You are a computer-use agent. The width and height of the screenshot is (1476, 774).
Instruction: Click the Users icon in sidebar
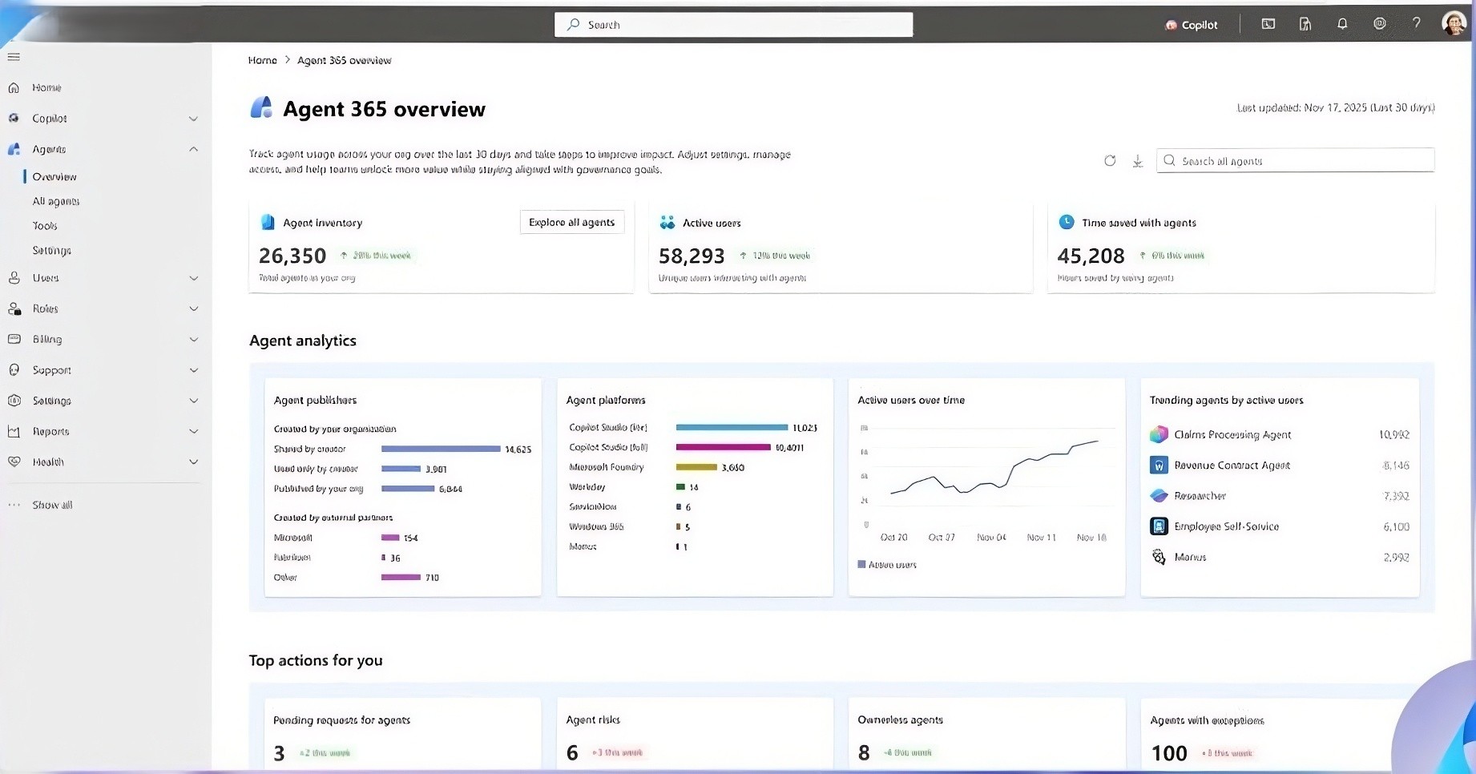14,278
